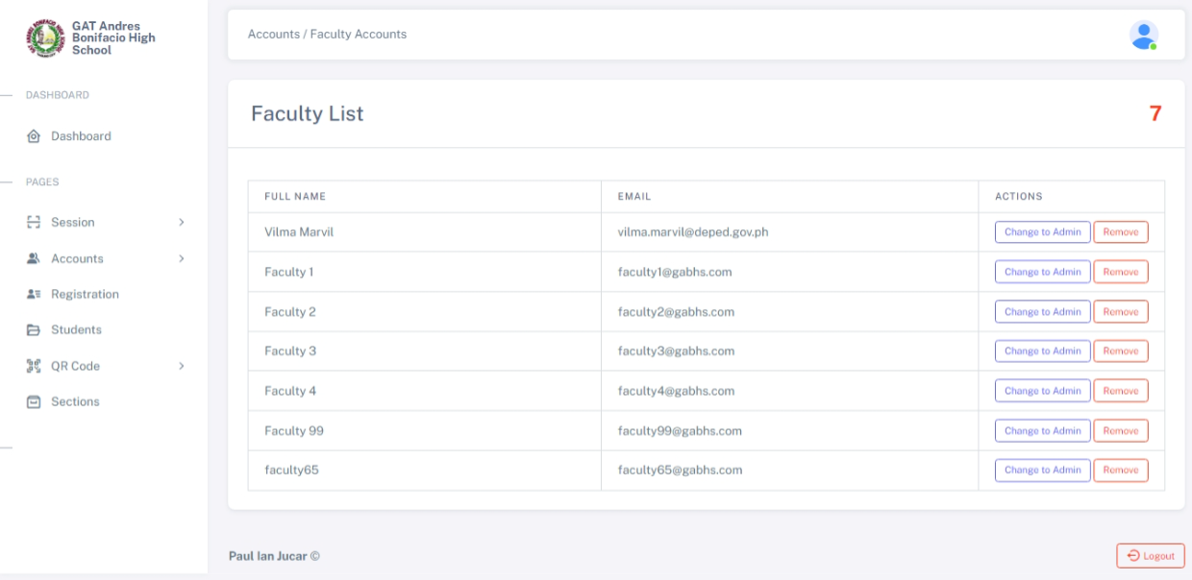The image size is (1192, 580).
Task: Click the Registration icon in sidebar
Action: pos(34,294)
